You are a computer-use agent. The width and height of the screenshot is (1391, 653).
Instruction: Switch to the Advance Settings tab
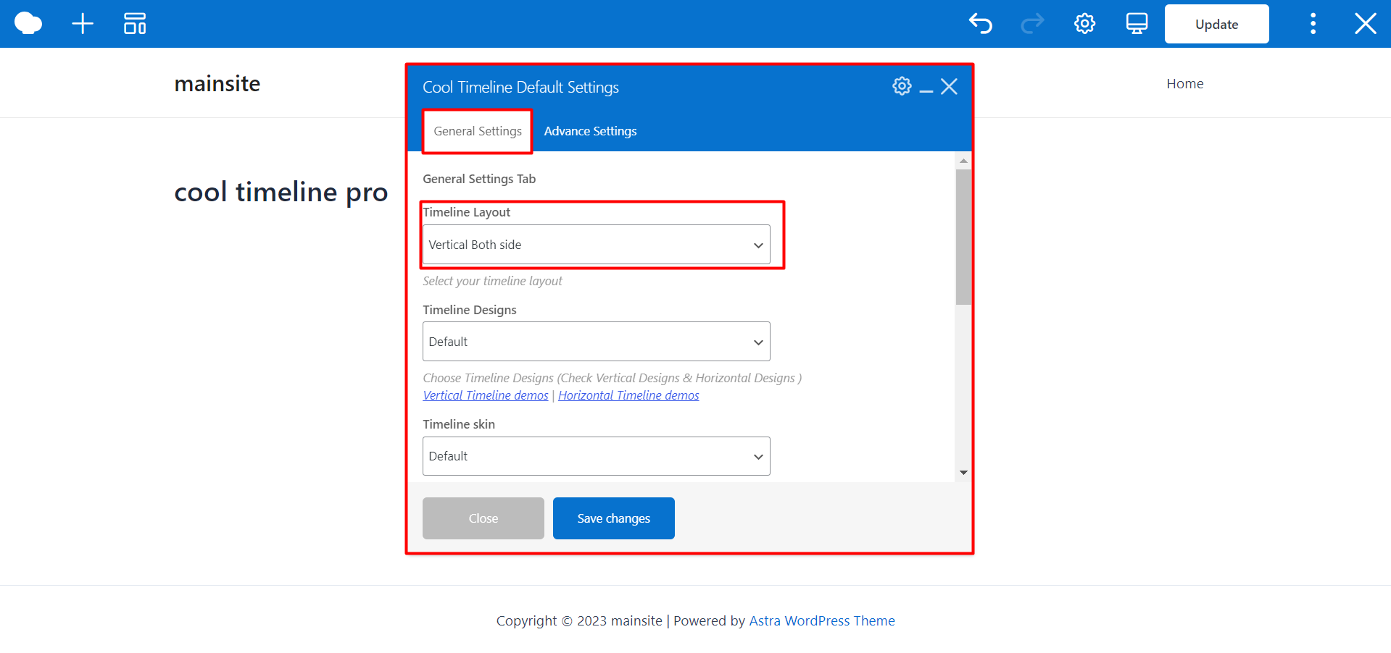[x=590, y=131]
